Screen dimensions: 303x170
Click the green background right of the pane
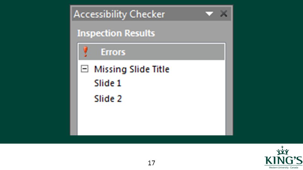coord(268,71)
